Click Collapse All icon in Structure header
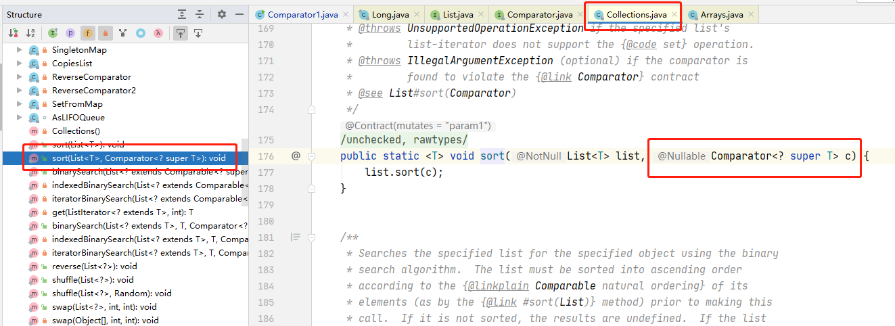Screen dimensions: 895x326 point(200,14)
